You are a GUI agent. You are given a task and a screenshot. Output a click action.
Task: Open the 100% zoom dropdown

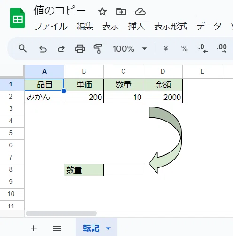coord(130,49)
